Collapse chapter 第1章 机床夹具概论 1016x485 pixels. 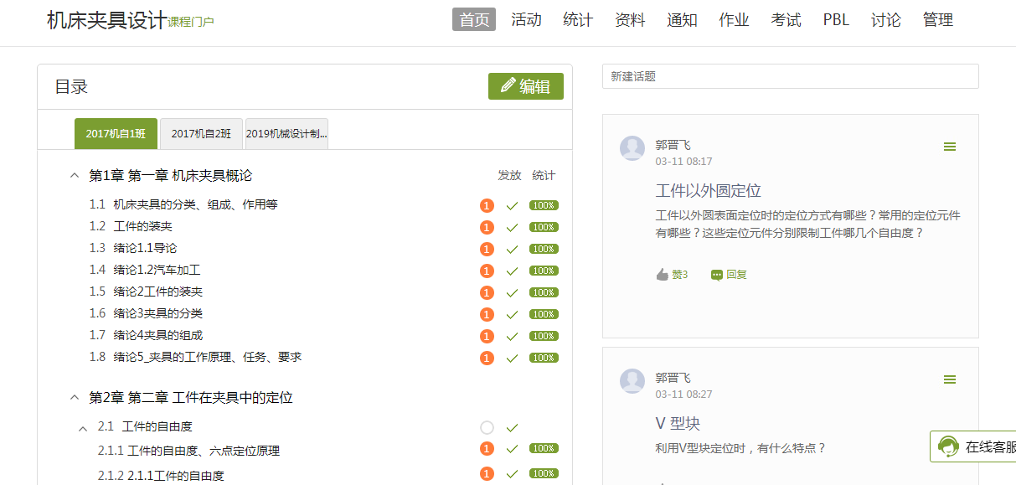point(75,175)
